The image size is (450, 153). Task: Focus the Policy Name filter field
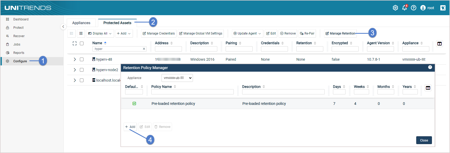[x=192, y=92]
